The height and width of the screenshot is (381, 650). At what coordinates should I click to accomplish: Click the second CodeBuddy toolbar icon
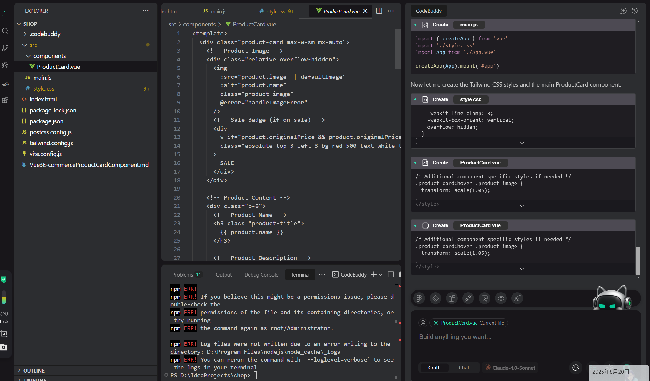click(x=436, y=298)
